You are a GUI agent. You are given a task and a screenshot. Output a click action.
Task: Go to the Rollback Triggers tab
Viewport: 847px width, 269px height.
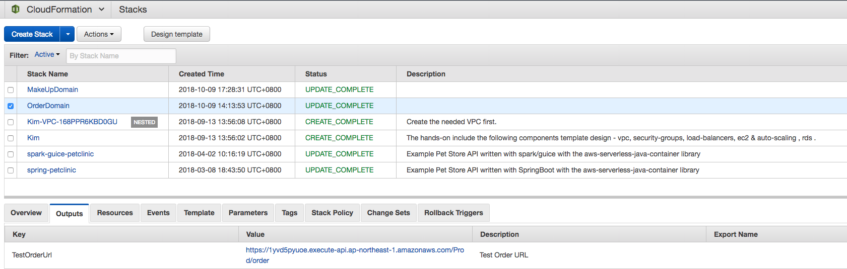pos(453,213)
